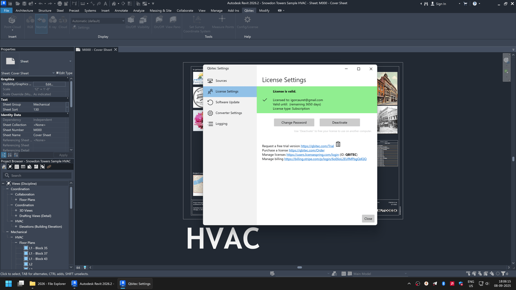Screen dimensions: 516x290
Task: Click the link icon in Project Browser toolbar
Action: (x=49, y=167)
